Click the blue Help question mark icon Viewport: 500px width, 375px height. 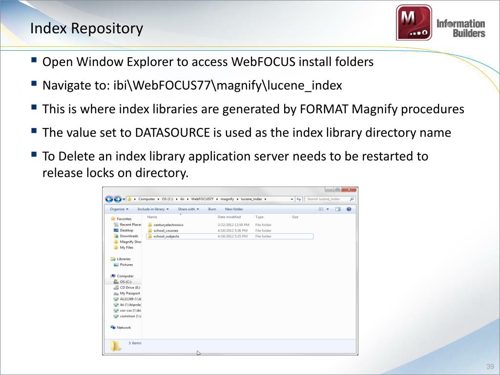click(x=349, y=209)
